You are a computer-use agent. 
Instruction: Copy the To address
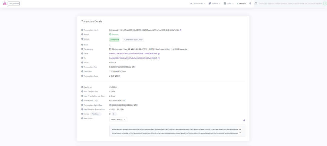coord(159,58)
